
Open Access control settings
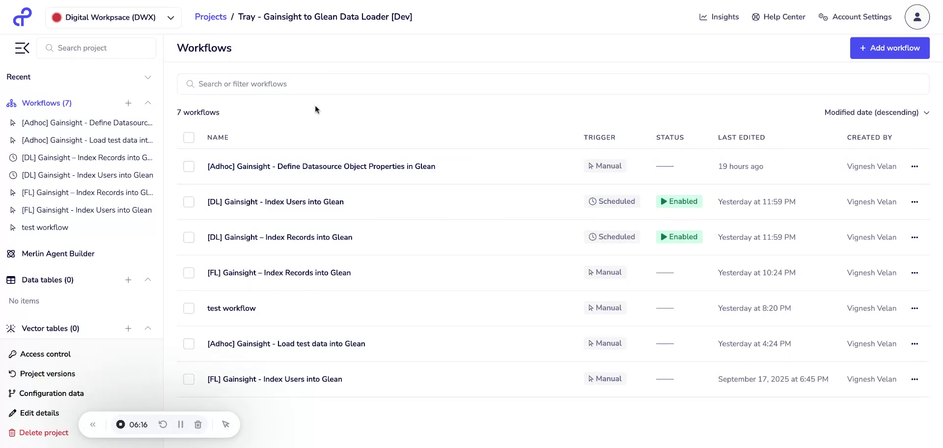45,354
